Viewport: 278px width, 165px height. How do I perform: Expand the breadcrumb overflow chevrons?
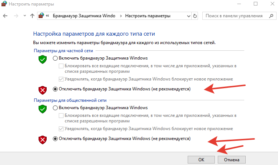[x=47, y=16]
